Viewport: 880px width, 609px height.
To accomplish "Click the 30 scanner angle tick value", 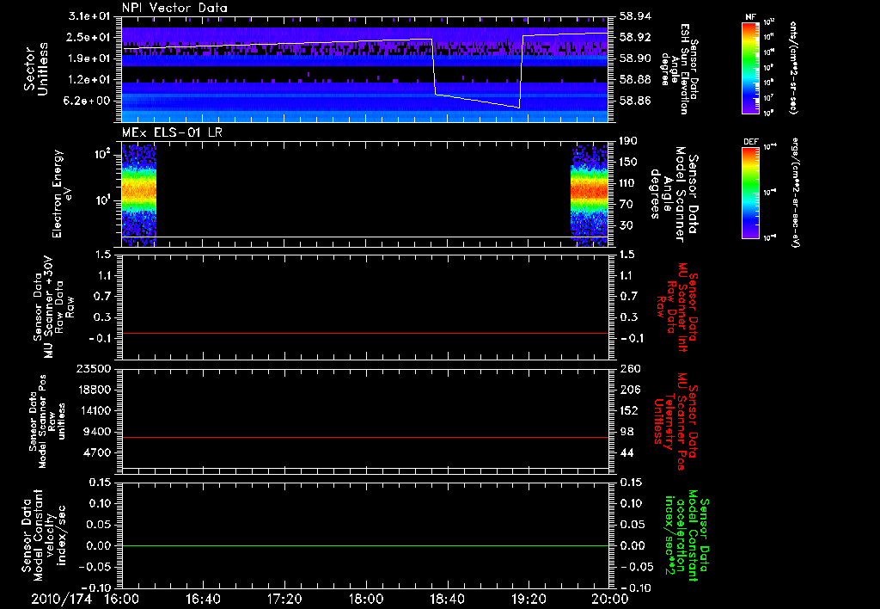I will coord(626,226).
